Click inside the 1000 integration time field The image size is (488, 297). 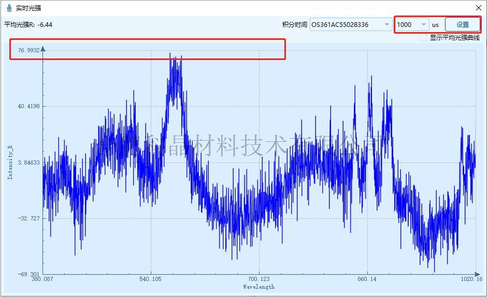click(407, 25)
